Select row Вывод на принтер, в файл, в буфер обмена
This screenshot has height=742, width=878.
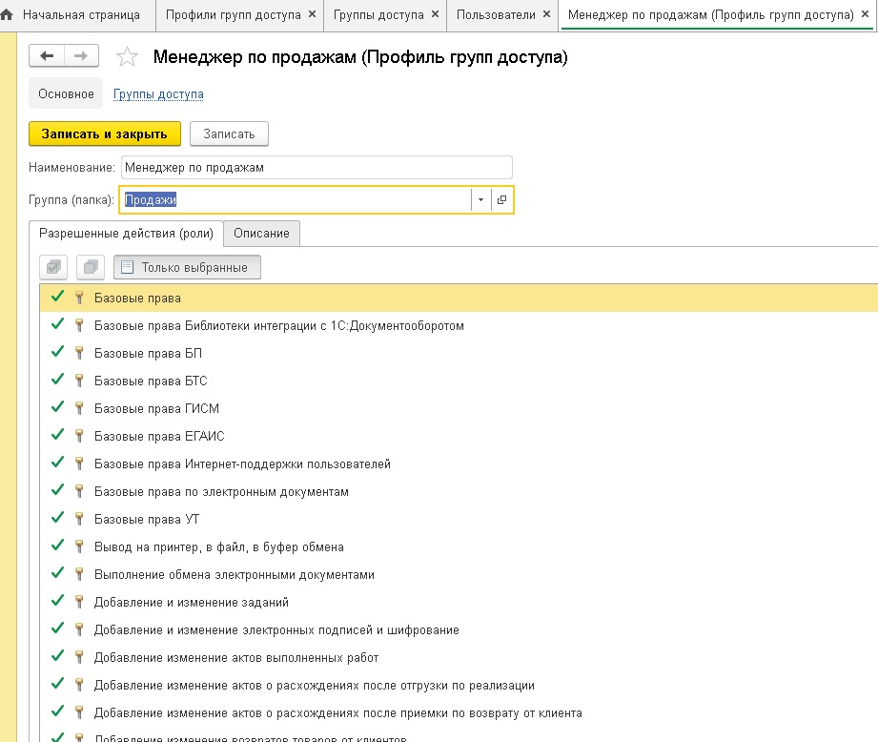point(459,546)
